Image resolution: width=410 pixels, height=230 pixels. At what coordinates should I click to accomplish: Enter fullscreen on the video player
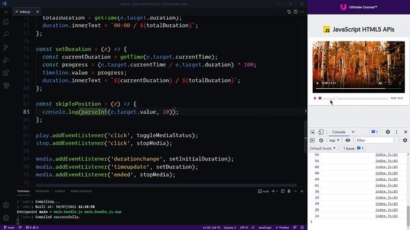[x=390, y=83]
